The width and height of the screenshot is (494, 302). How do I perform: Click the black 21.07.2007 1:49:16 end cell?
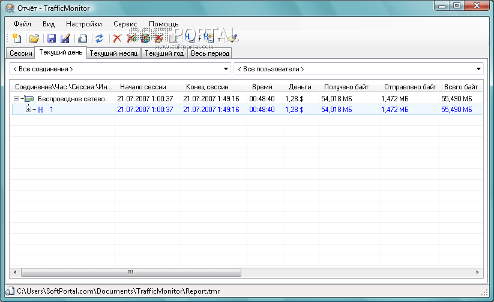tap(211, 99)
